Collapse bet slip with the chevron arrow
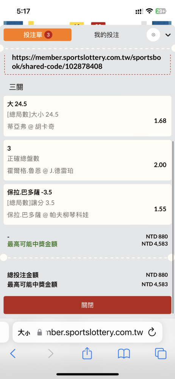175x379 pixels. (168, 35)
